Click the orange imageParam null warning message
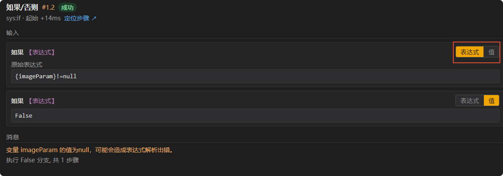 click(91, 150)
